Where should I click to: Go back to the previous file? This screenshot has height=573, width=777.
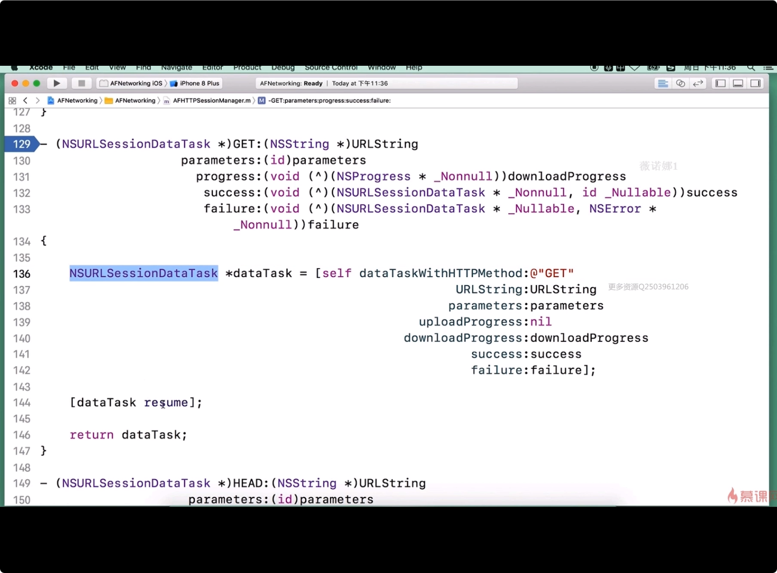pyautogui.click(x=25, y=100)
